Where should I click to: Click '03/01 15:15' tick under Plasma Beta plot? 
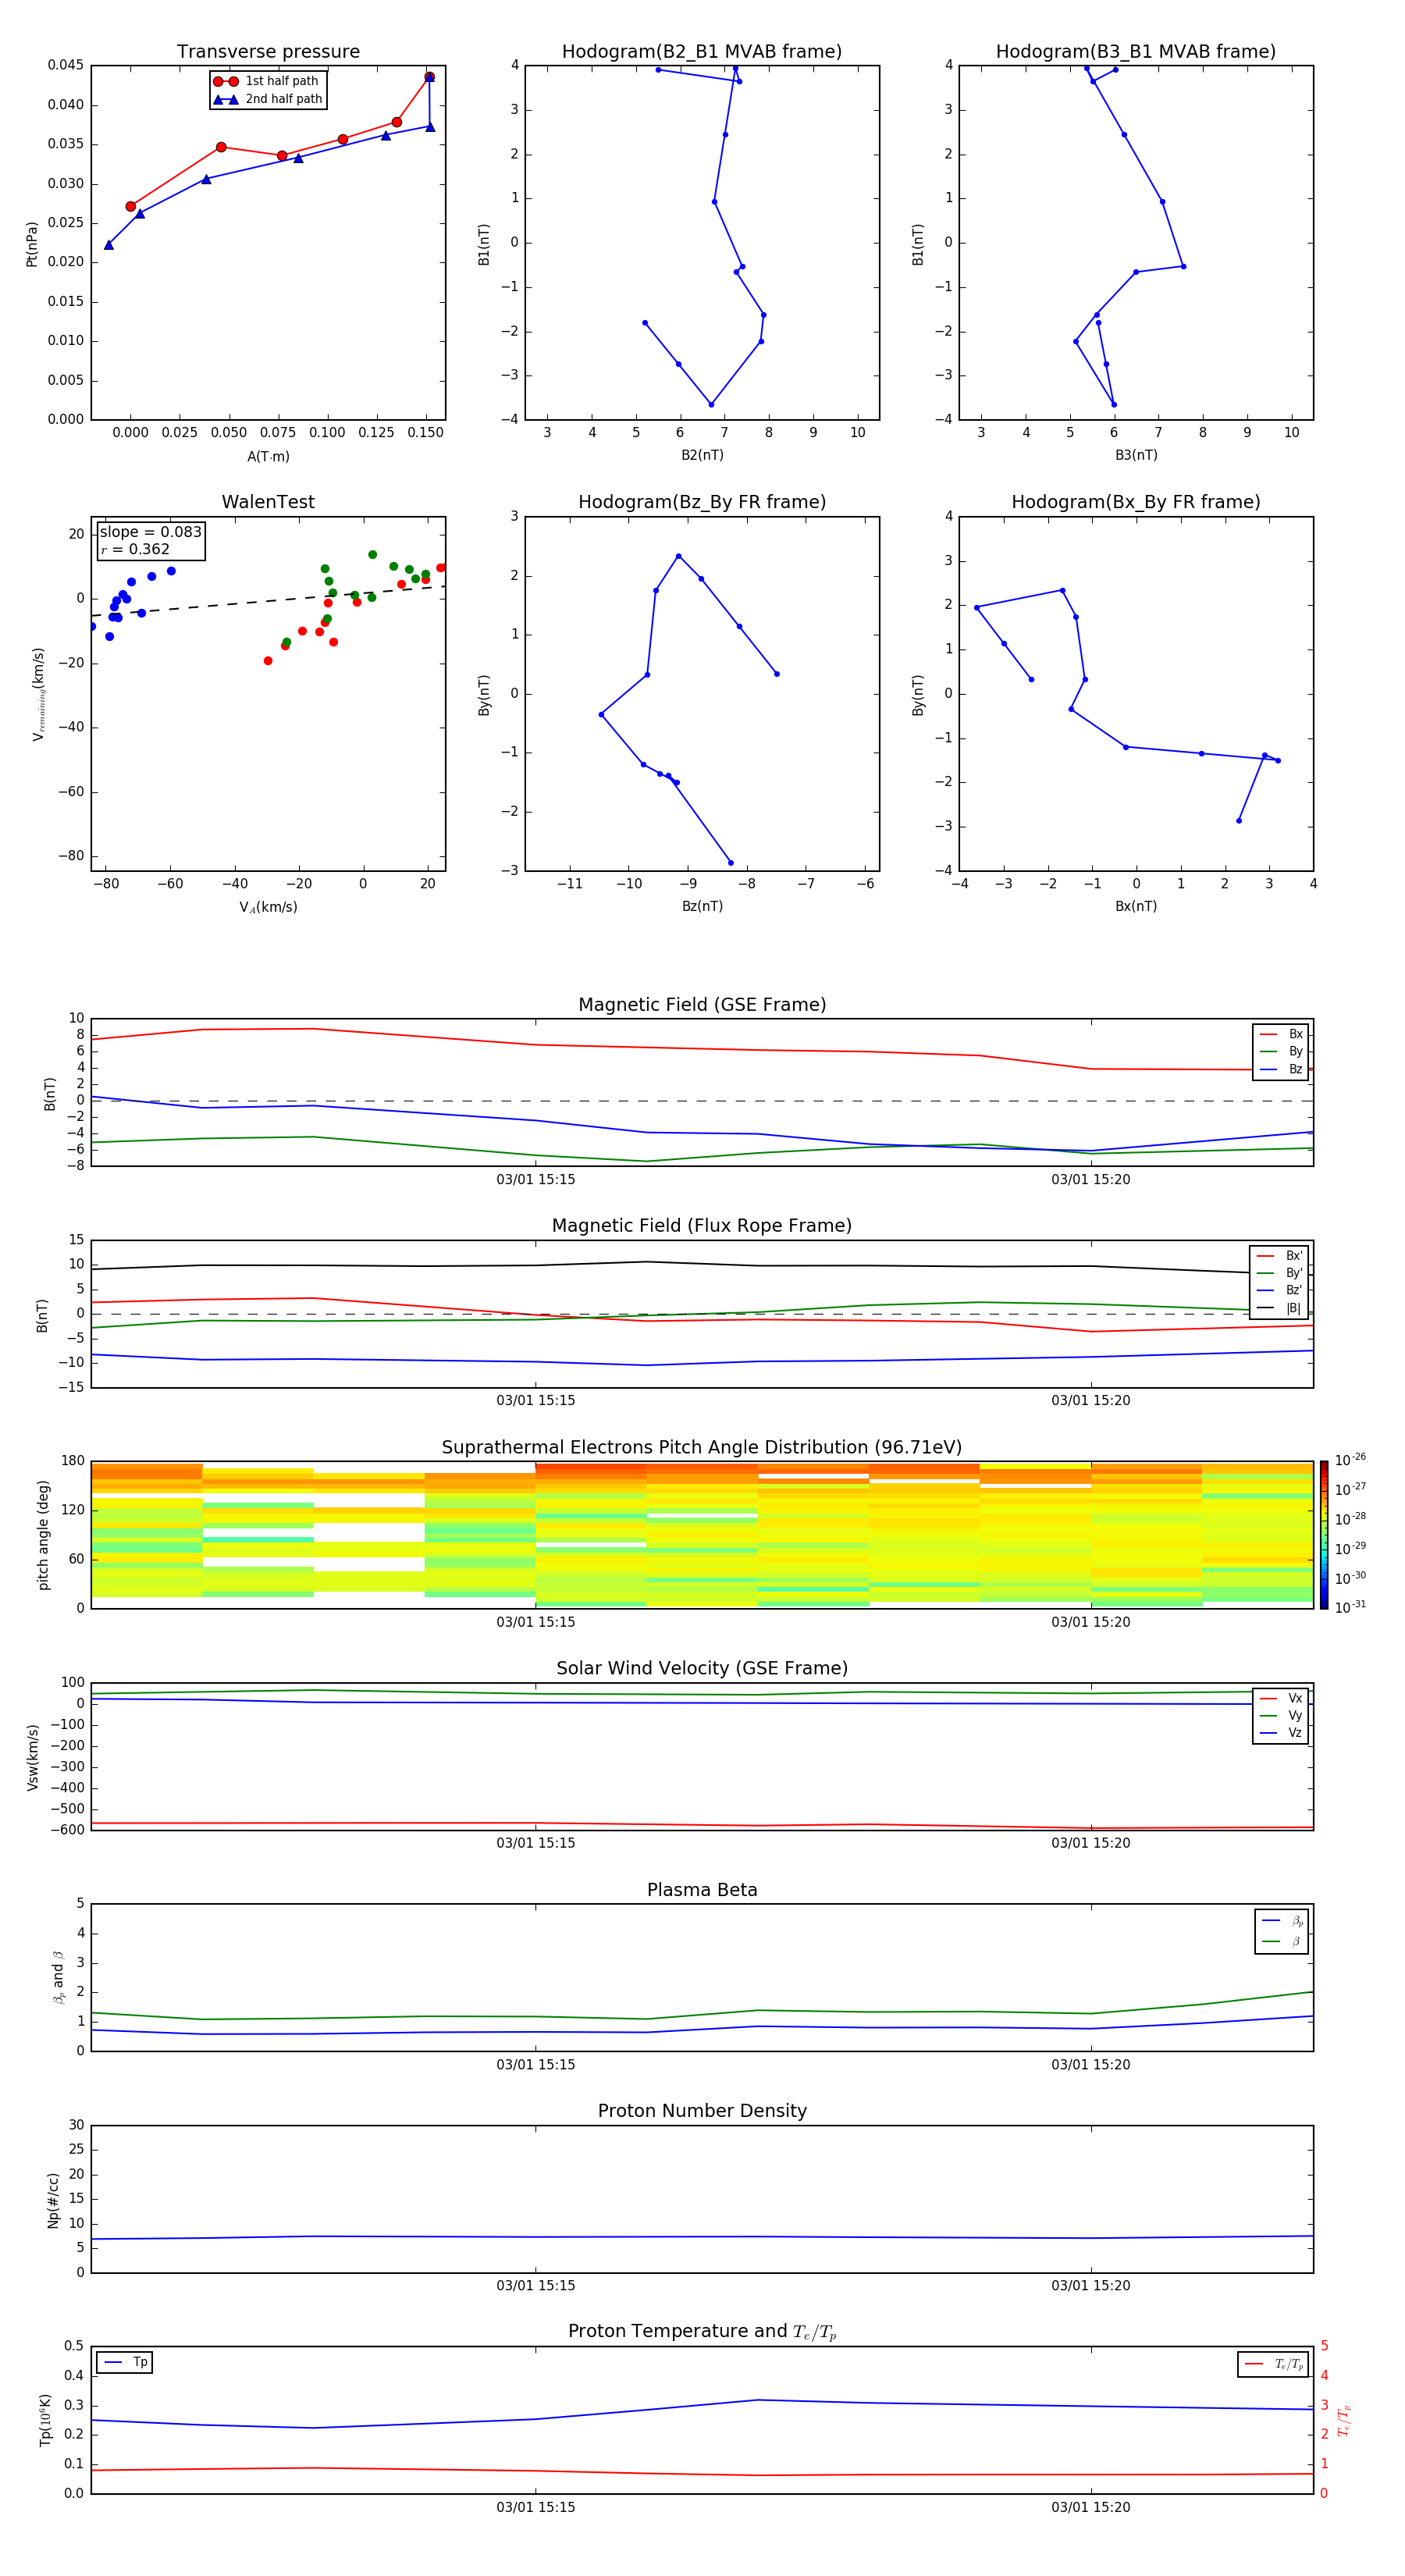pos(536,2065)
